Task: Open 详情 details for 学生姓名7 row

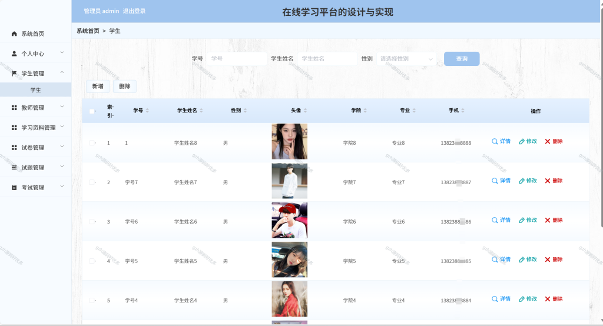Action: tap(501, 181)
